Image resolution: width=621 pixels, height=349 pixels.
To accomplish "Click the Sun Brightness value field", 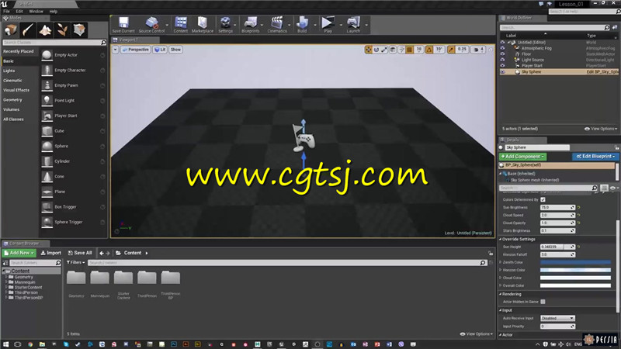I will click(x=557, y=207).
